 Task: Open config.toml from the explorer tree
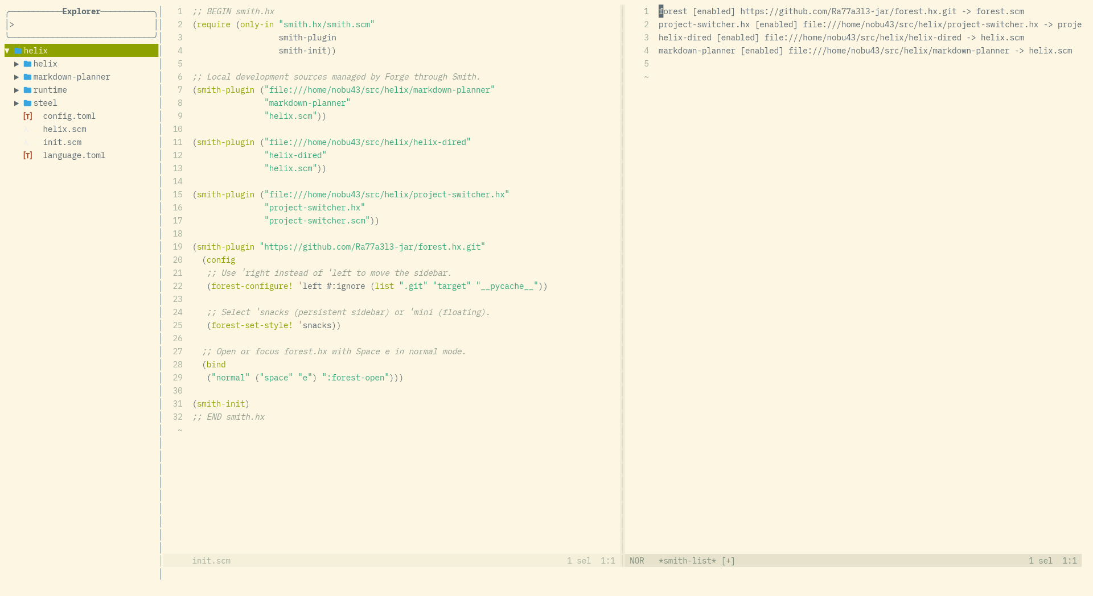point(69,116)
